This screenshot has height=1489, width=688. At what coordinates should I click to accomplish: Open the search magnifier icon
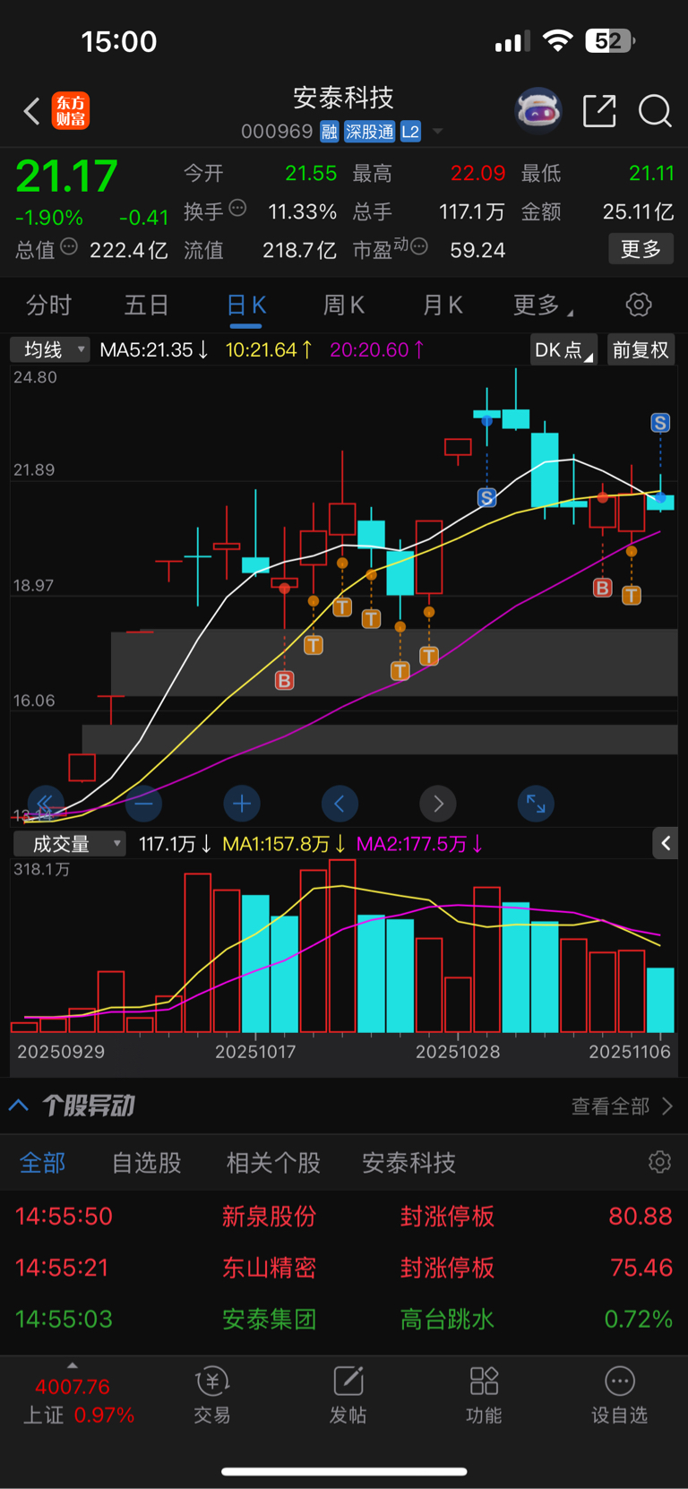pos(655,111)
